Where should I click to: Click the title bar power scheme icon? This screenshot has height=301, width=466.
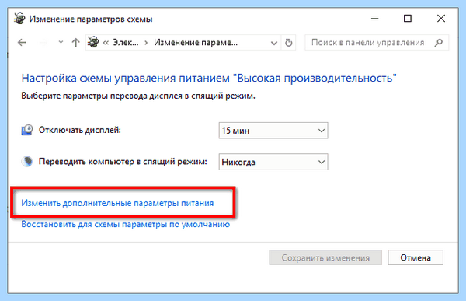point(19,19)
